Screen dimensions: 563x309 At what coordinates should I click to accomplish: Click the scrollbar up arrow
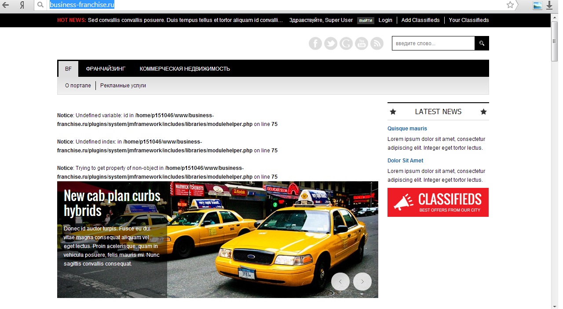[555, 17]
